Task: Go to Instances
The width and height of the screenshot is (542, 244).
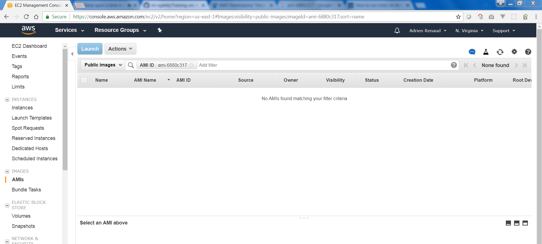Action: (x=22, y=108)
